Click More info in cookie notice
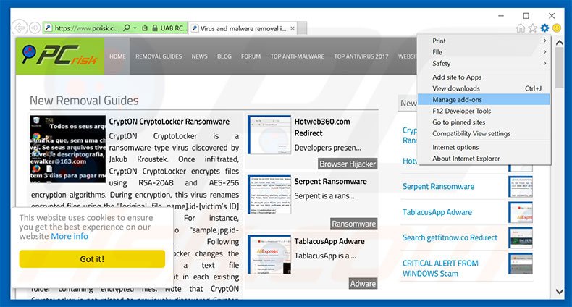This screenshot has width=572, height=307. click(70, 236)
